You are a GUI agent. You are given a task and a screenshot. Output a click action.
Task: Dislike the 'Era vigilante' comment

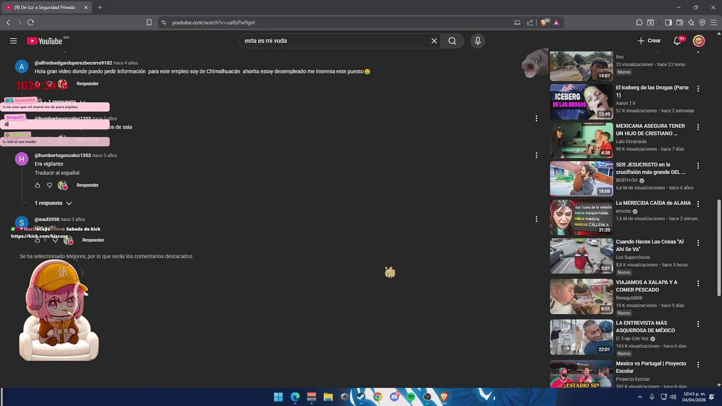tap(49, 185)
